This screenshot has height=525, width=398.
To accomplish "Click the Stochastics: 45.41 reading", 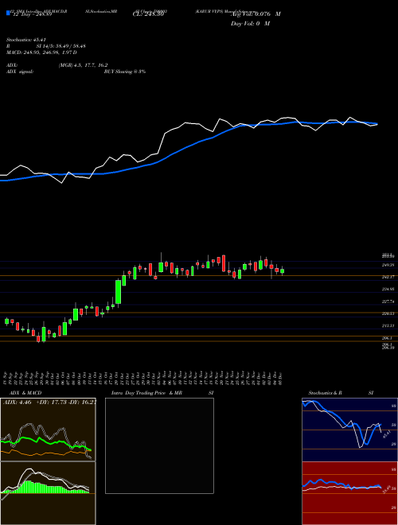I will [x=25, y=41].
